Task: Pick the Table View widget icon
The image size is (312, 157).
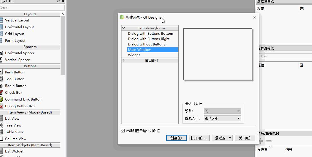Action: (1, 132)
